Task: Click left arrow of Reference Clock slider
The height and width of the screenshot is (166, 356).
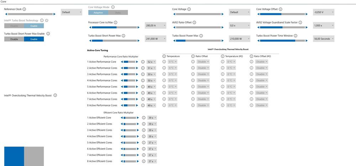Action: coord(5,14)
